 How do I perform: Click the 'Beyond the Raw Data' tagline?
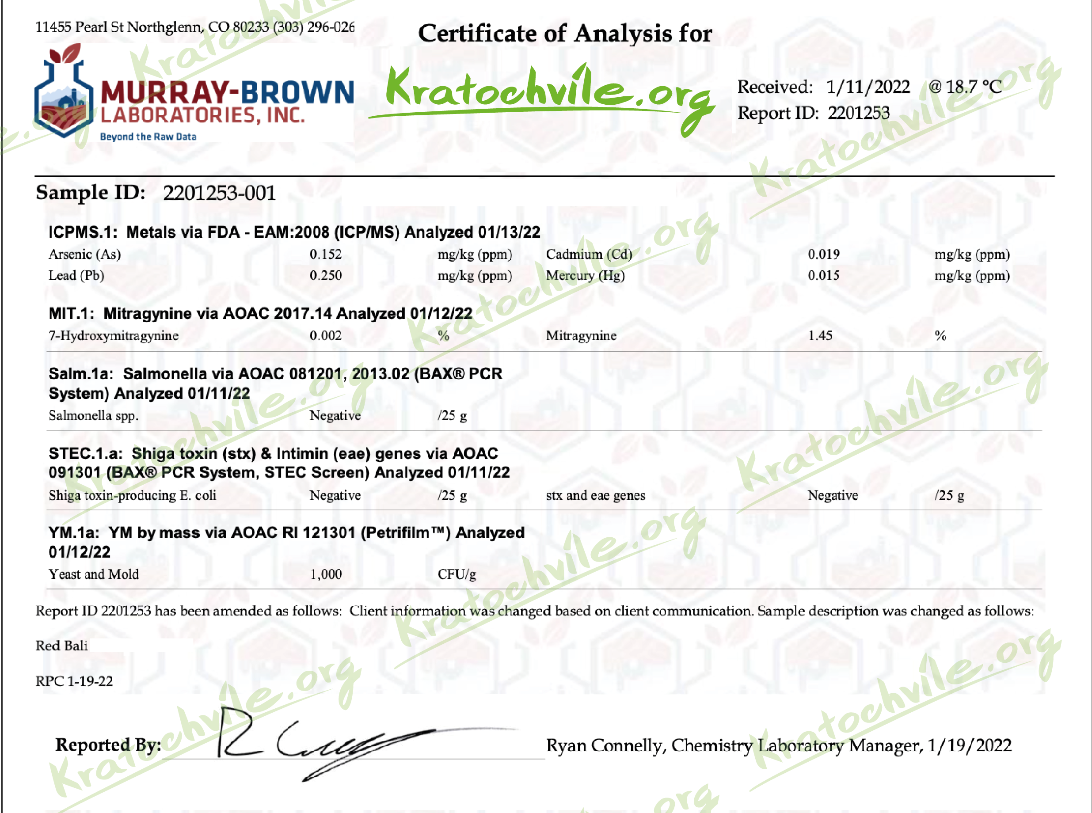pyautogui.click(x=148, y=137)
